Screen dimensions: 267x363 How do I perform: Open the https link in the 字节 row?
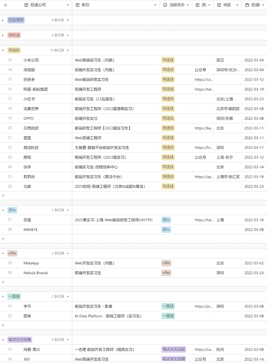[x=204, y=306]
